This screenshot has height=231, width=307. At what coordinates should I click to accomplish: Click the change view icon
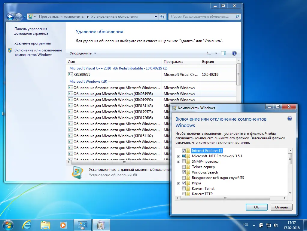(209, 53)
